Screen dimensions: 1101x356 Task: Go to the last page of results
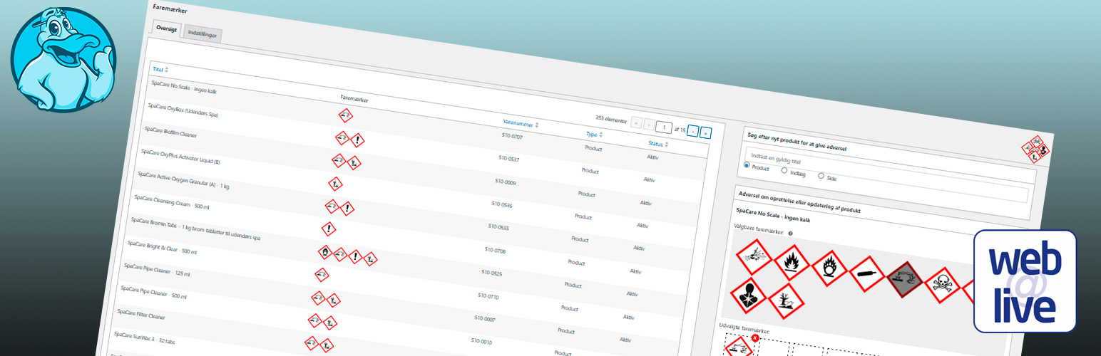705,132
